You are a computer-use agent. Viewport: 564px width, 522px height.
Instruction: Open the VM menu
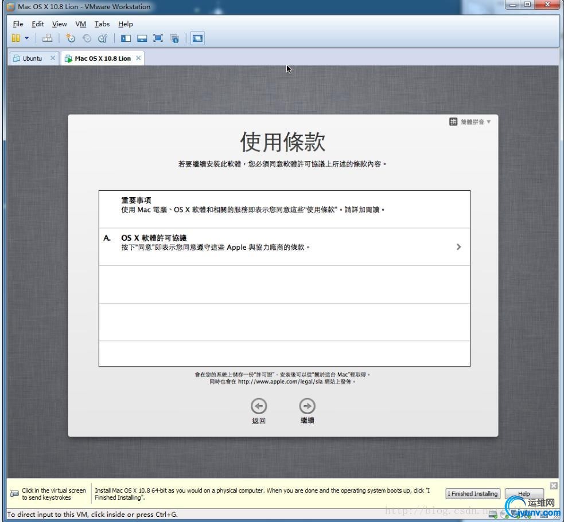coord(80,24)
